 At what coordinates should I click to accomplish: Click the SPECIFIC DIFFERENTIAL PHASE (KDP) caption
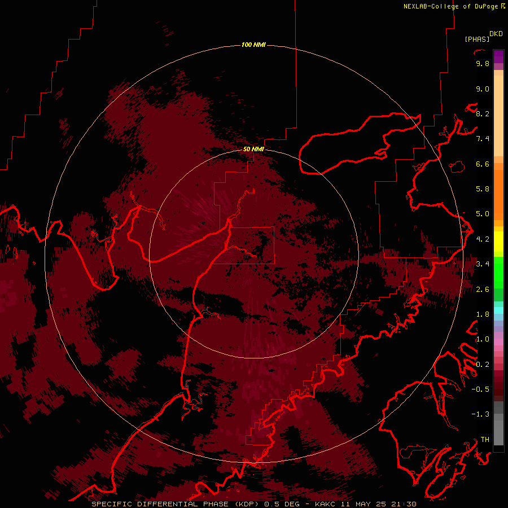tap(177, 504)
